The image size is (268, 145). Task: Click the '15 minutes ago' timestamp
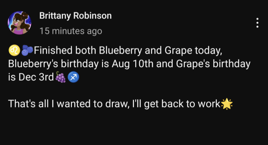click(x=70, y=31)
